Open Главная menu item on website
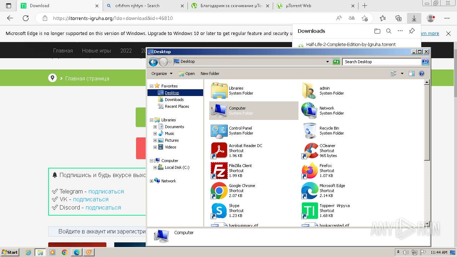 tap(63, 51)
